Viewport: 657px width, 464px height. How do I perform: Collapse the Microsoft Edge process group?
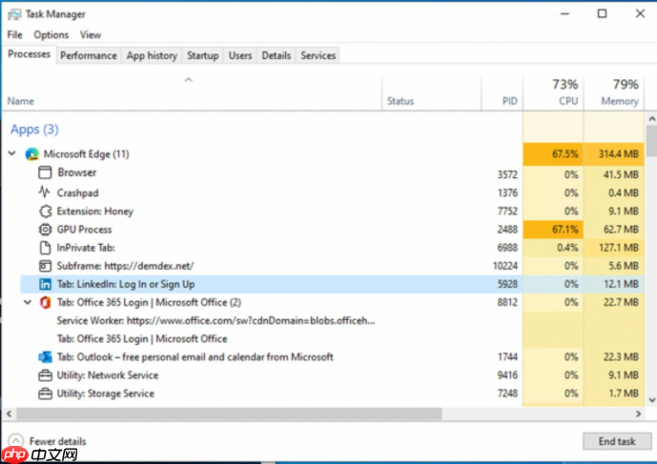[12, 154]
